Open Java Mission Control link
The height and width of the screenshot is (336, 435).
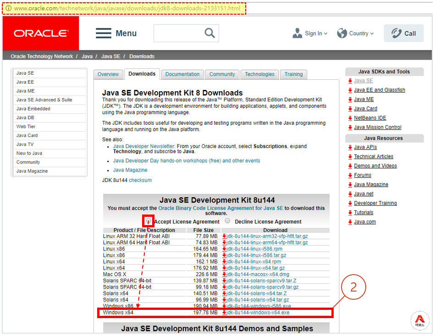point(378,127)
